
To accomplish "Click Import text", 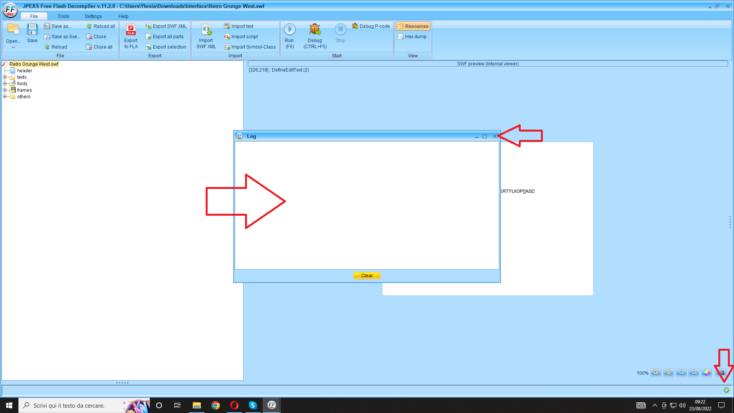I will (239, 26).
